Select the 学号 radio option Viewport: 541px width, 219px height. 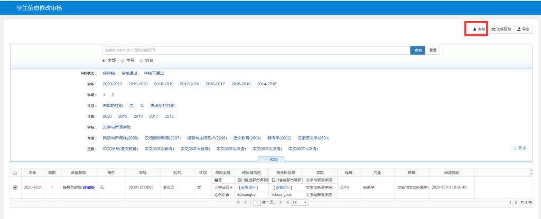click(122, 61)
